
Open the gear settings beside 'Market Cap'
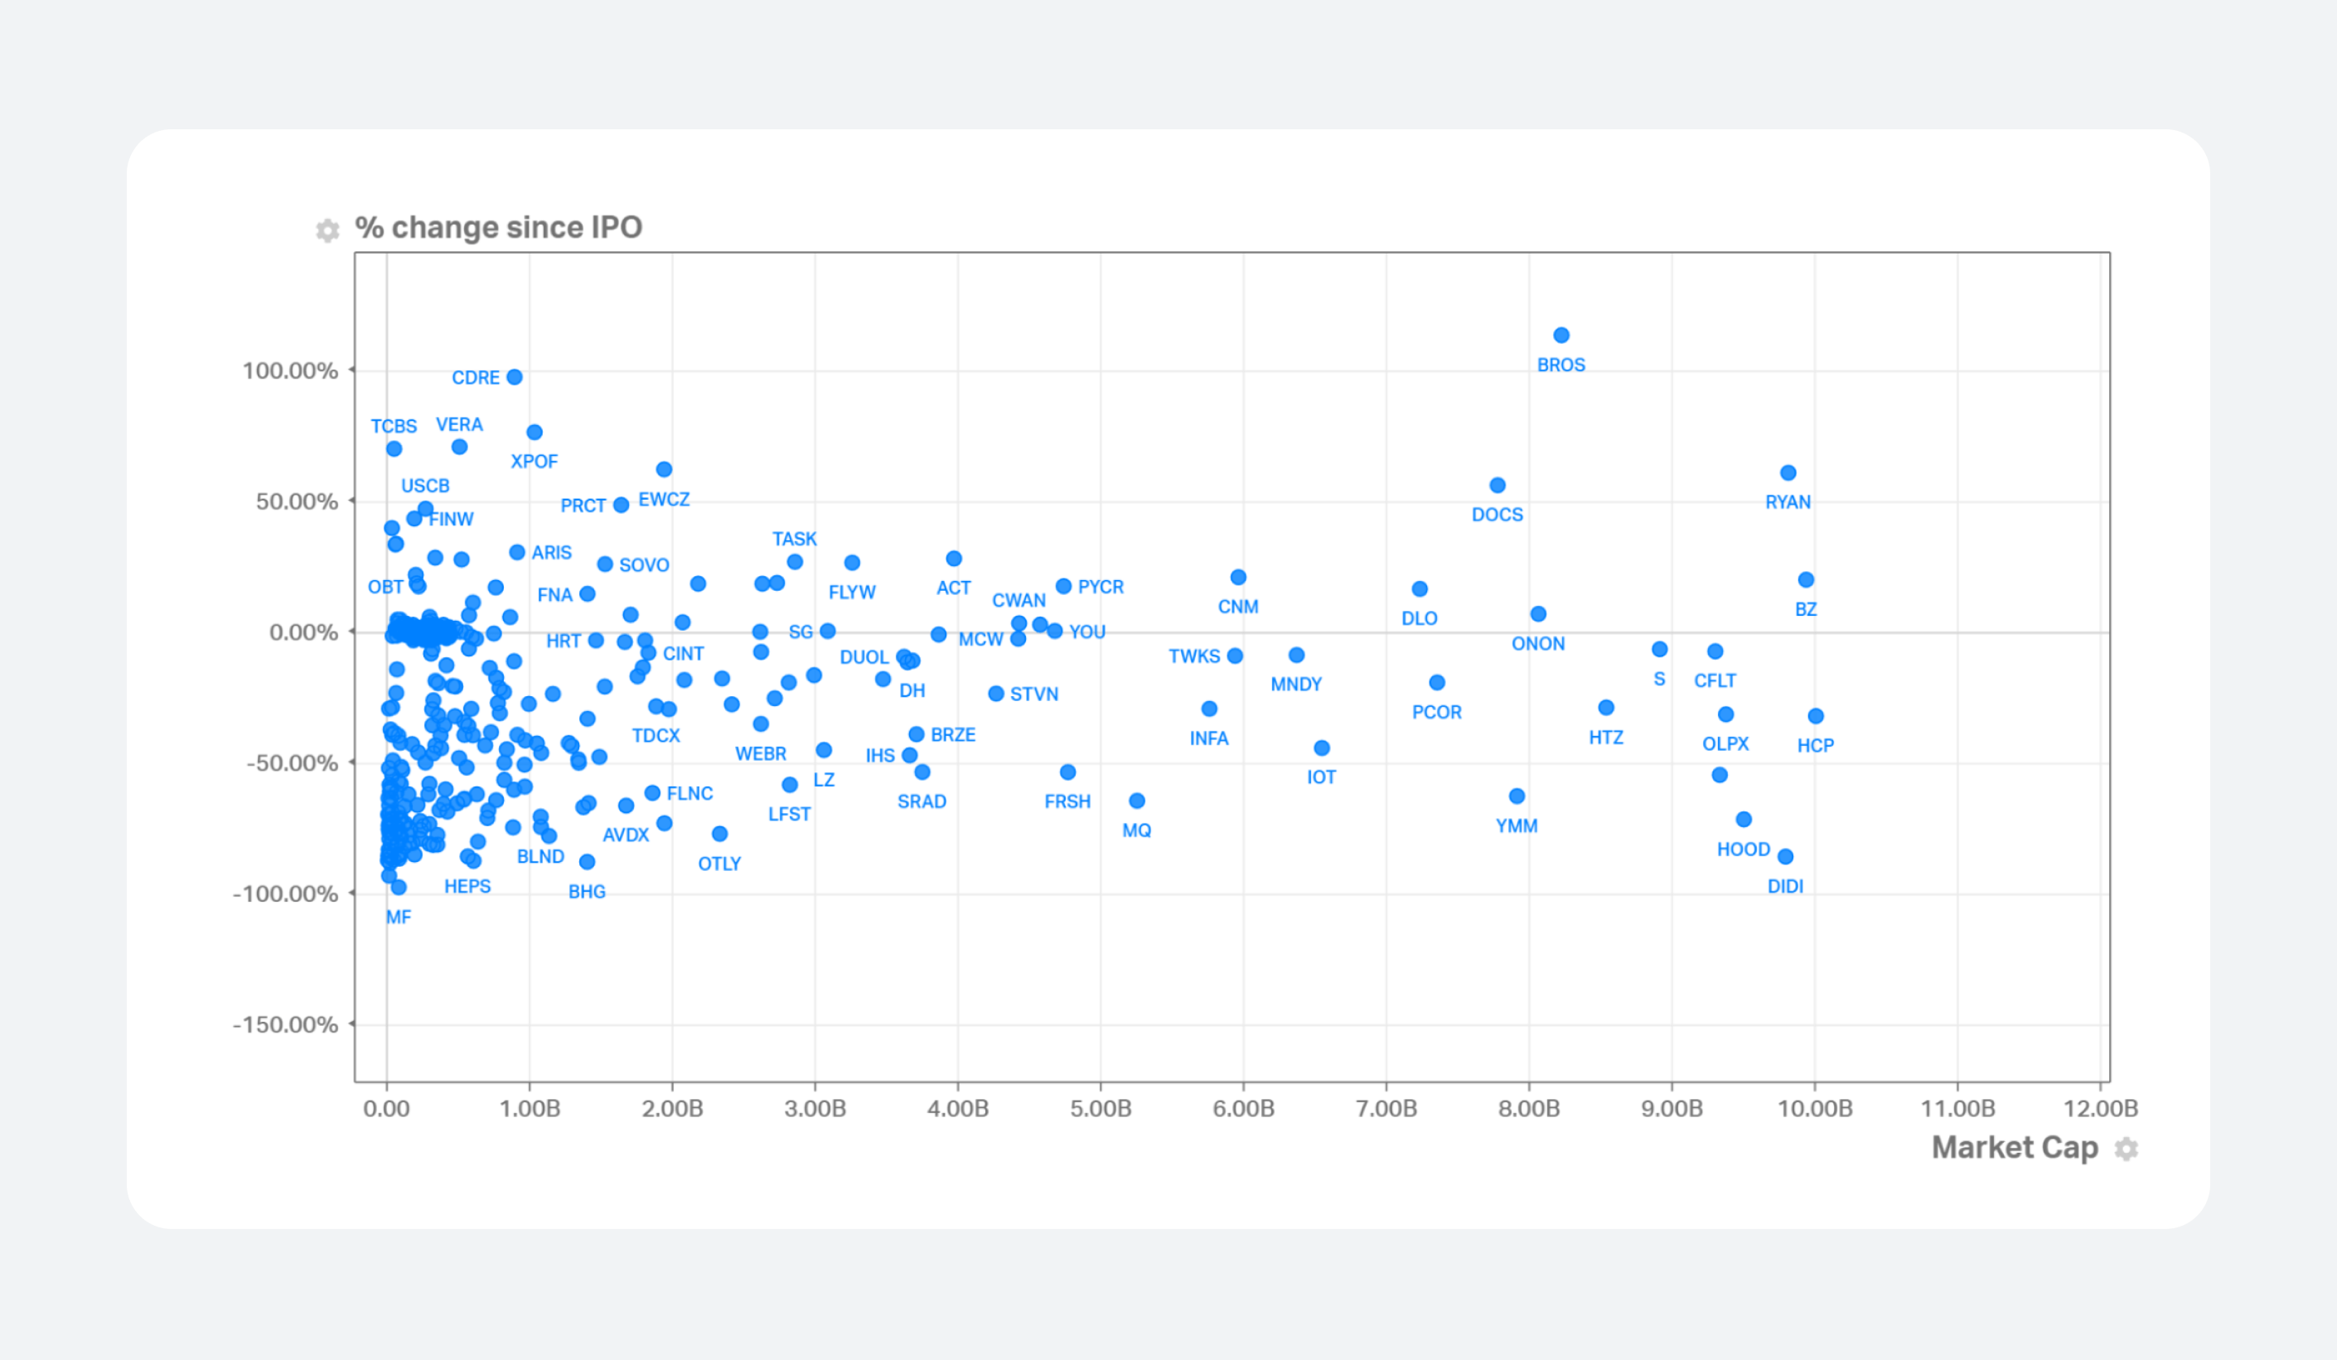click(2126, 1149)
